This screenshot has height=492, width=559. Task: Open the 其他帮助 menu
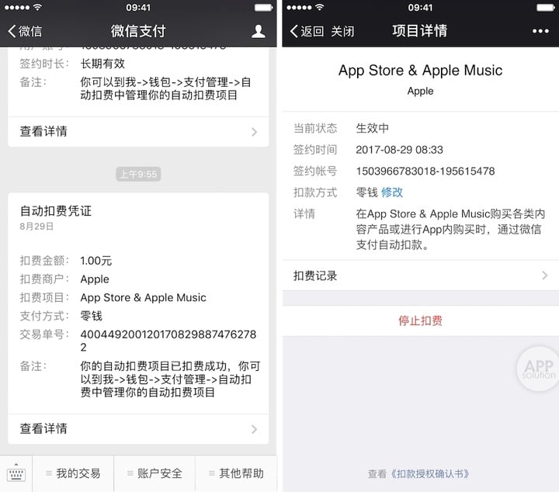point(236,473)
